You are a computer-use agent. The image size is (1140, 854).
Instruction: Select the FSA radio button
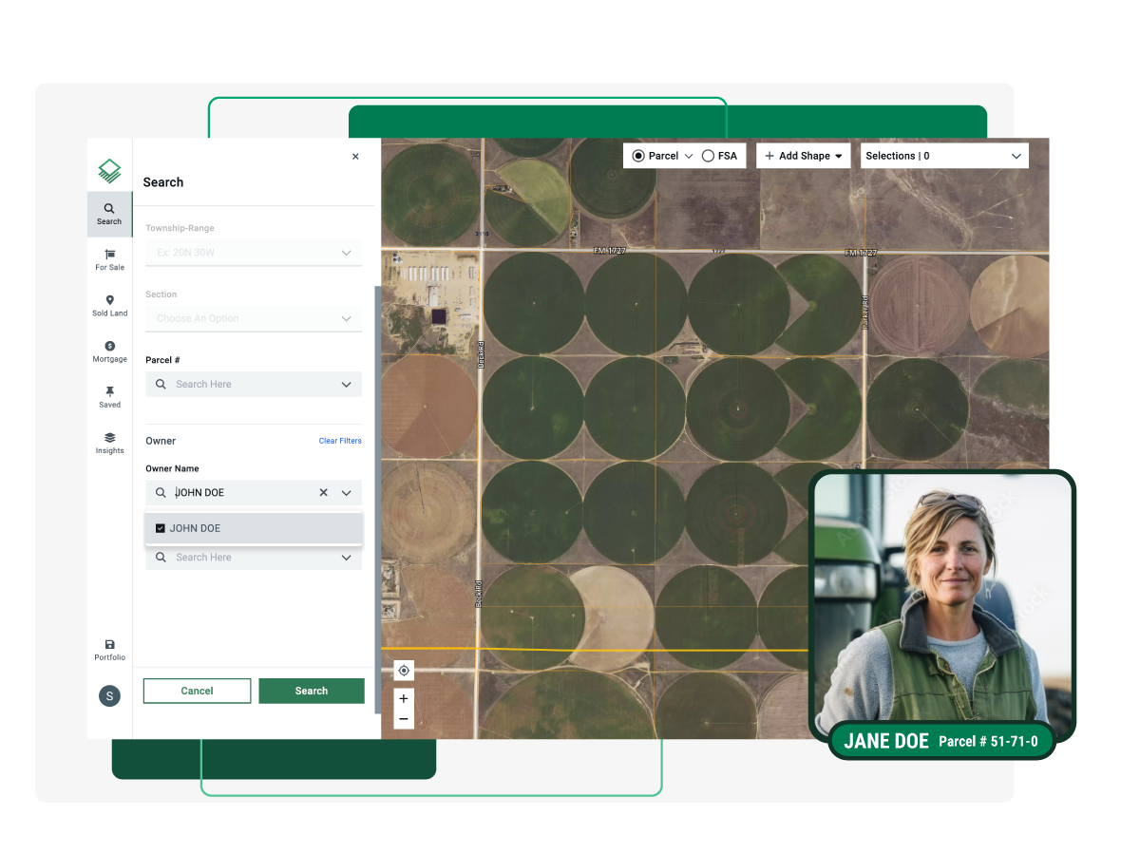[x=708, y=156]
